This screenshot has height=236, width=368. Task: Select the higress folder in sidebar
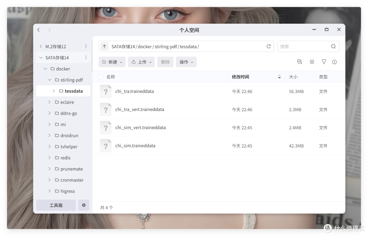67,191
